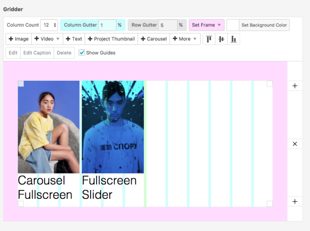Insert a Project Thumbnail
Viewport: 310px width, 231px height.
(x=111, y=39)
